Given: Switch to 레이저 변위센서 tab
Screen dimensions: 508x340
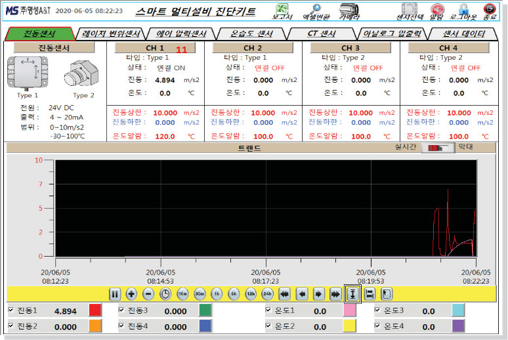Looking at the screenshot, I should pos(110,33).
